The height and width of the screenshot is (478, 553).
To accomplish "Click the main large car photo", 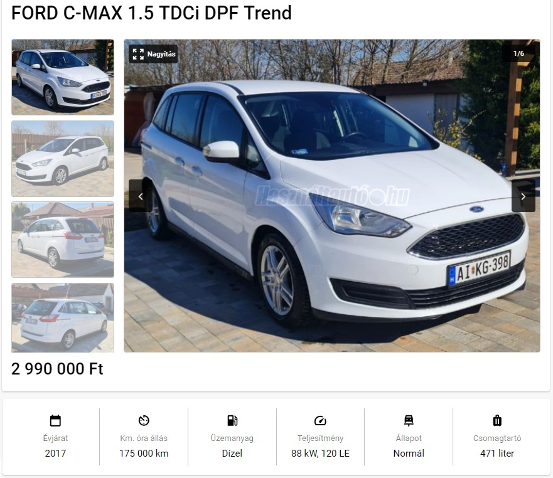I will pyautogui.click(x=332, y=196).
